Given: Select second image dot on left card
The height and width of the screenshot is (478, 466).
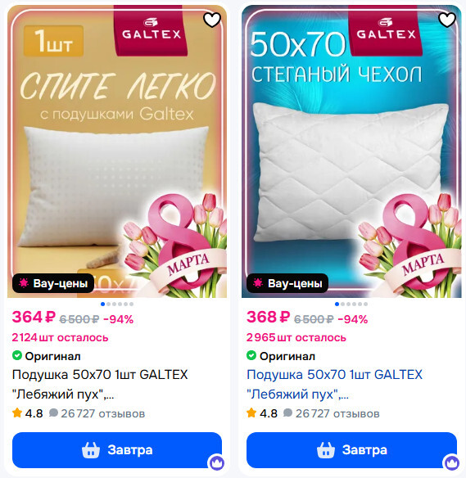Looking at the screenshot, I should [x=109, y=304].
